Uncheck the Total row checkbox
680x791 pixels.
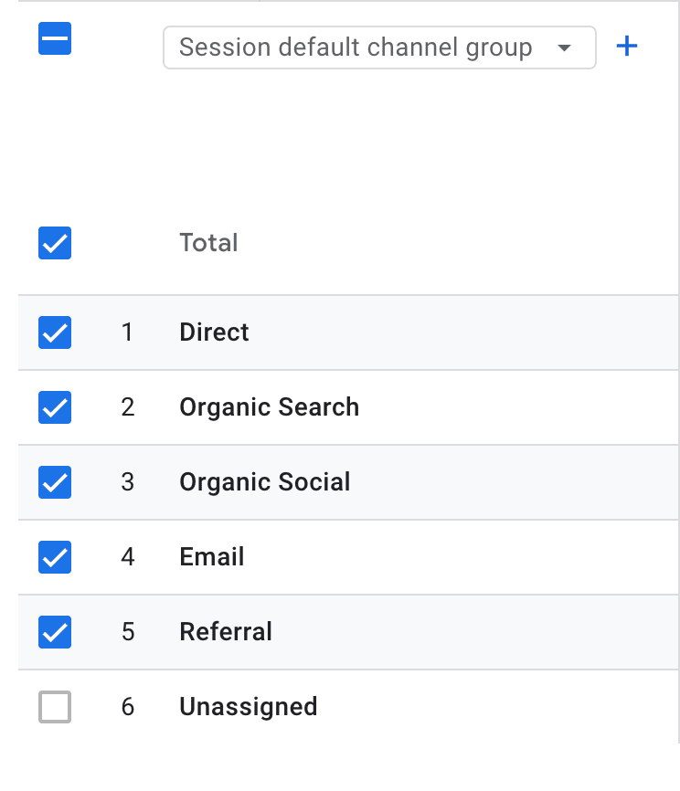(55, 243)
